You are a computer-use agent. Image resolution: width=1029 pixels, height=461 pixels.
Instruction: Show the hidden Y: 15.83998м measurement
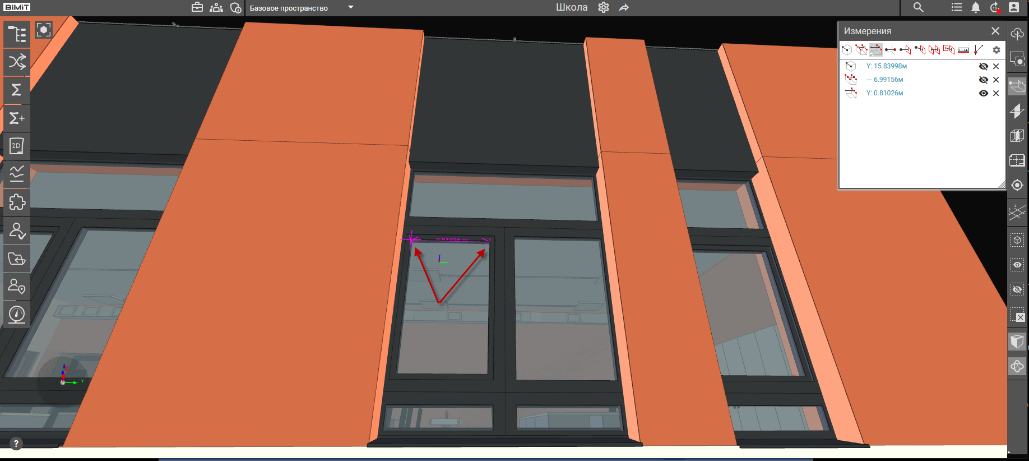(983, 66)
